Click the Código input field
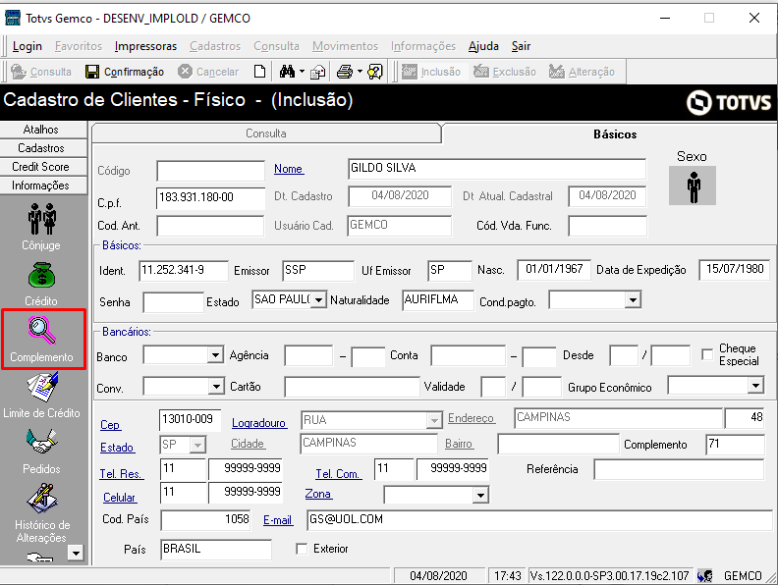Viewport: 778px width, 585px height. 210,171
